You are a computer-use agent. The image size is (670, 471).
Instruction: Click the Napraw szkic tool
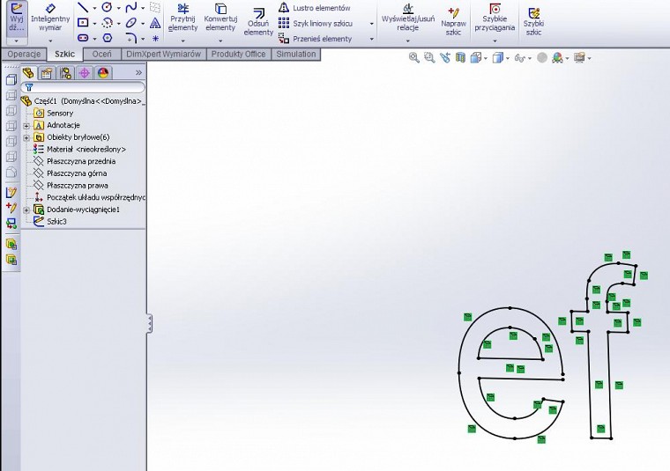click(453, 21)
